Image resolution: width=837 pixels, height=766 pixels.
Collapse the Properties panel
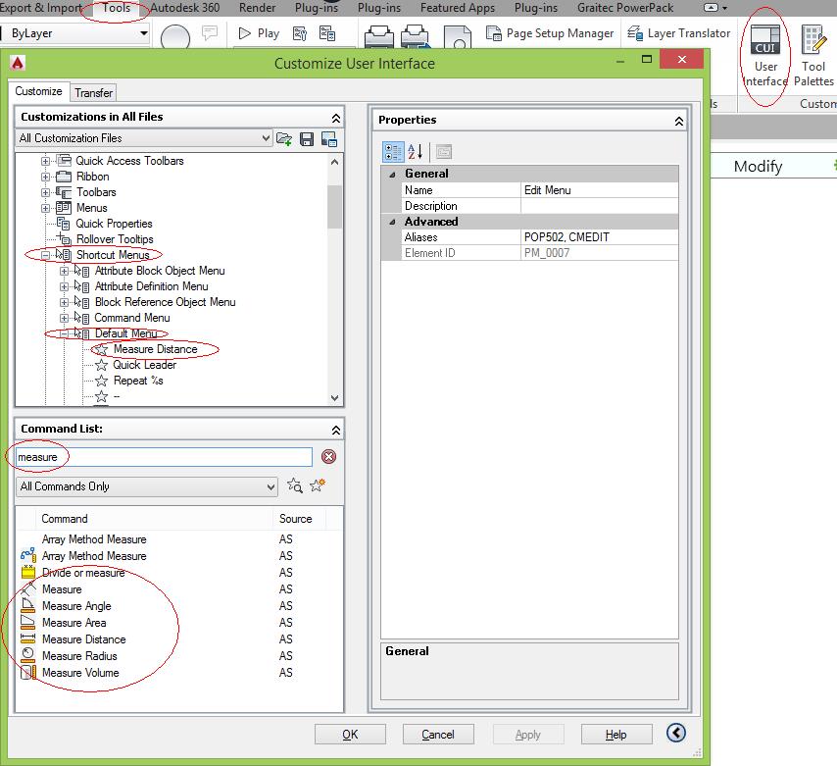pos(678,122)
